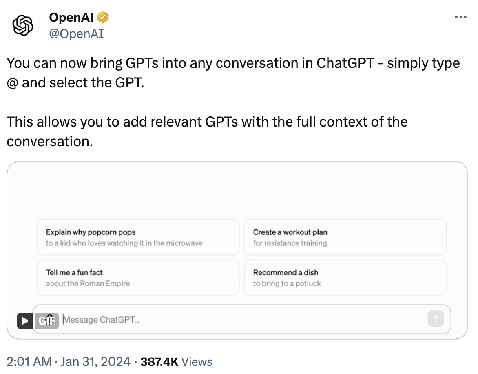Click the 2:01 AM timestamp

(x=29, y=362)
